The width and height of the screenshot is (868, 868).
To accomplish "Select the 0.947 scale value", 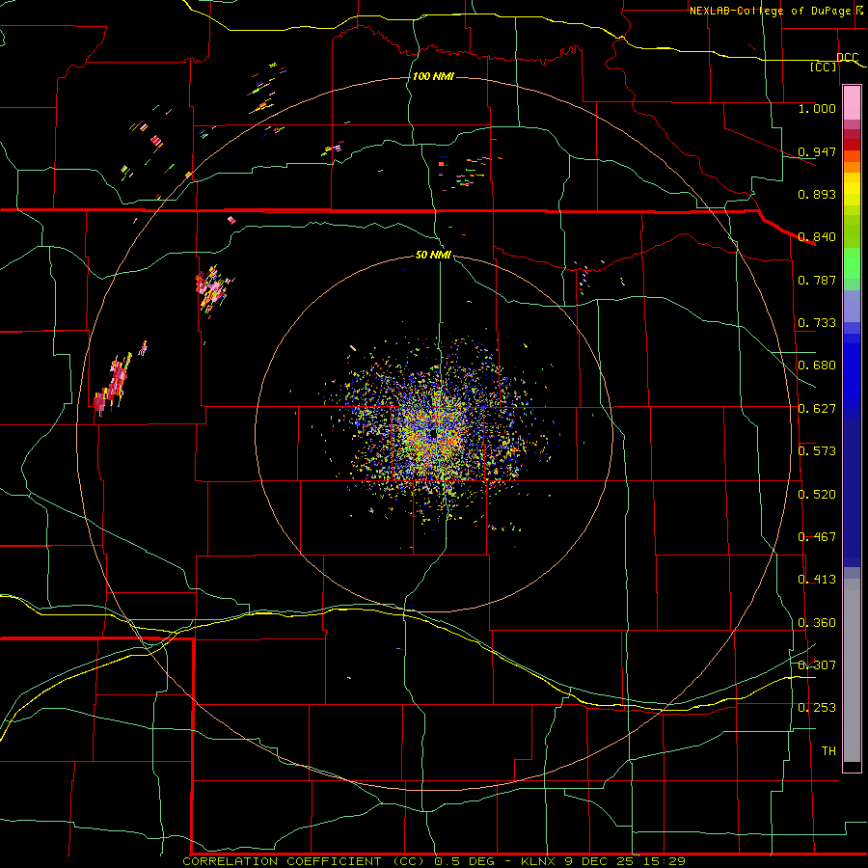I will tap(817, 151).
